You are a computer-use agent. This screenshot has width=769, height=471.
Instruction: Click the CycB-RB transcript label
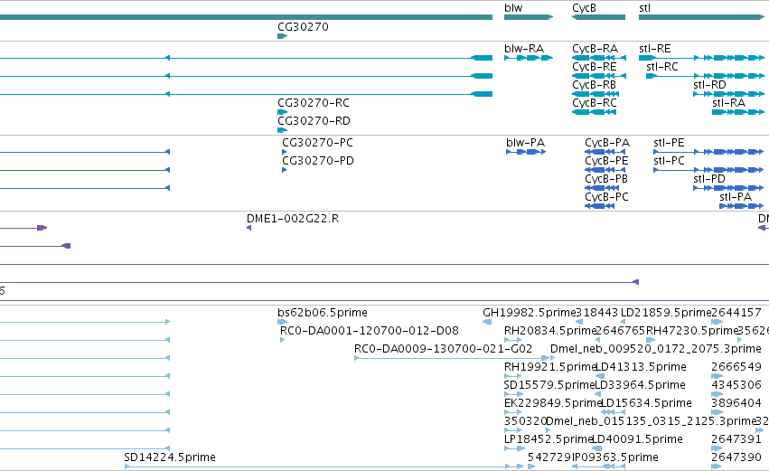(x=594, y=85)
